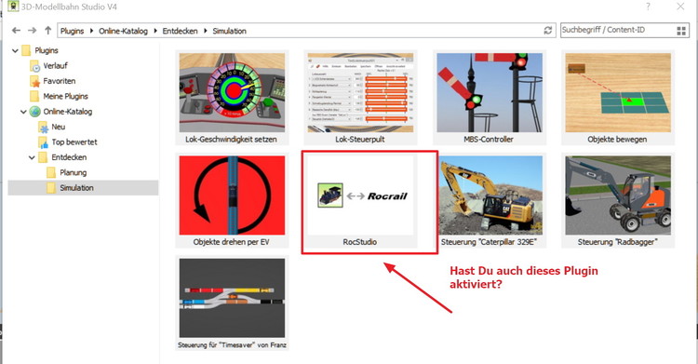This screenshot has height=364, width=698.
Task: Toggle the grid view icon in search box
Action: (x=681, y=31)
